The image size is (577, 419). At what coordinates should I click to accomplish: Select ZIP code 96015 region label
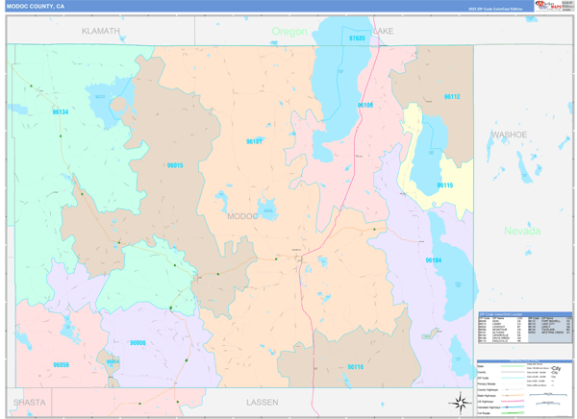point(174,165)
